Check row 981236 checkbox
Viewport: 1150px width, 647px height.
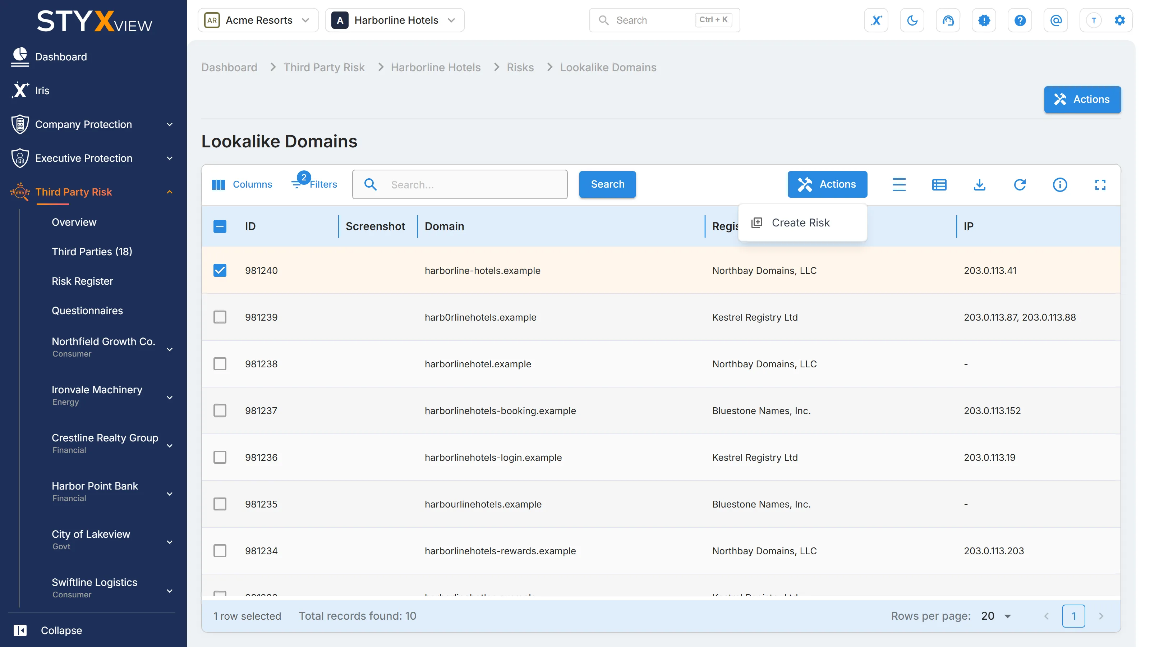point(220,457)
